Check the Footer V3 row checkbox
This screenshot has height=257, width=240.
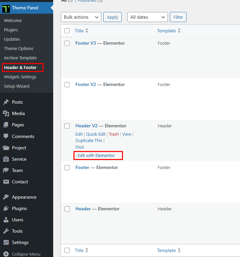67,43
